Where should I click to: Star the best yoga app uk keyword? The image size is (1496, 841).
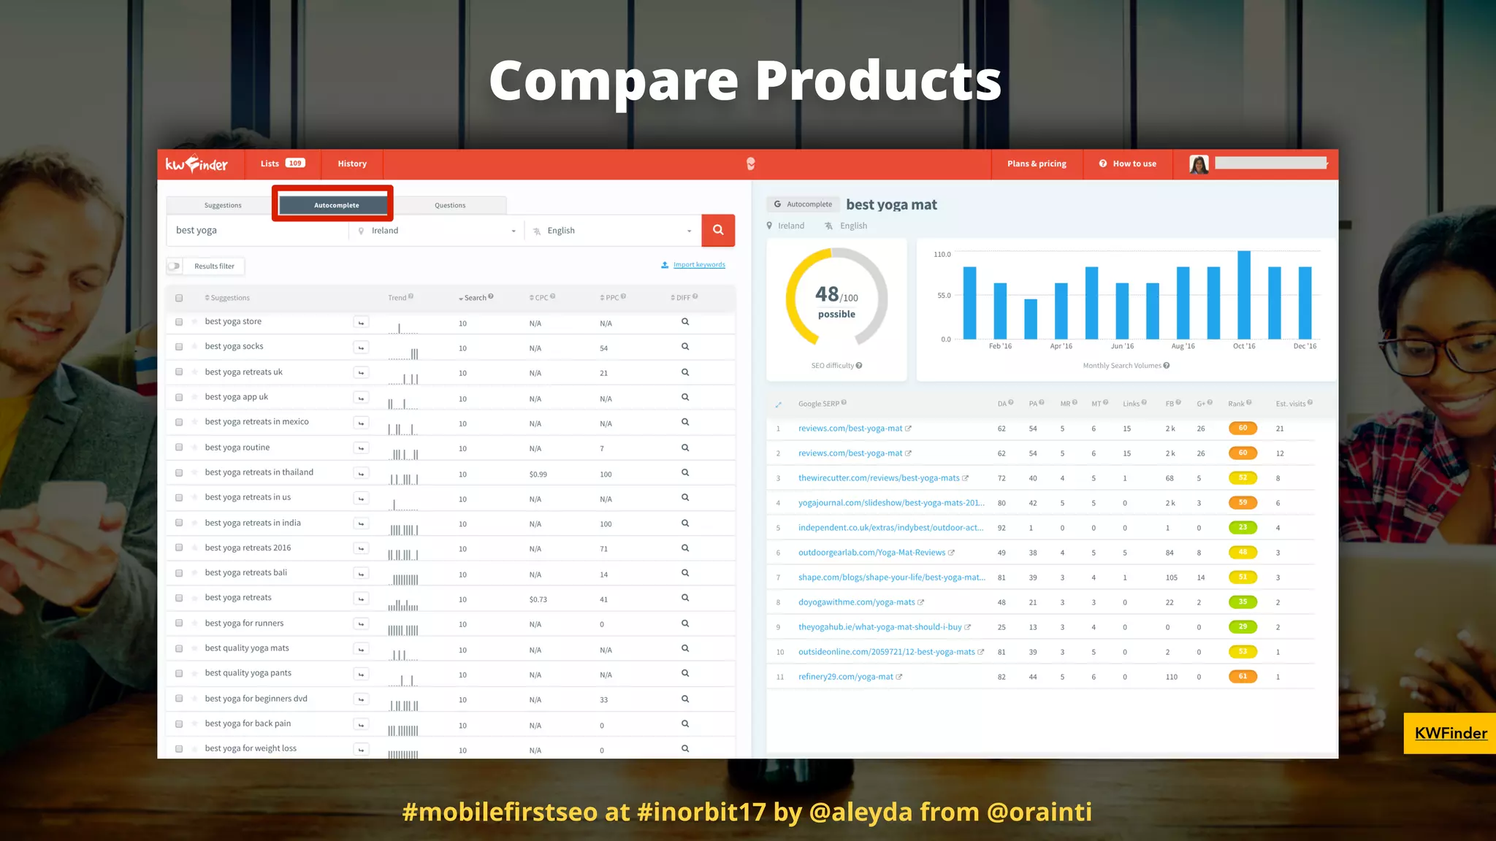194,397
